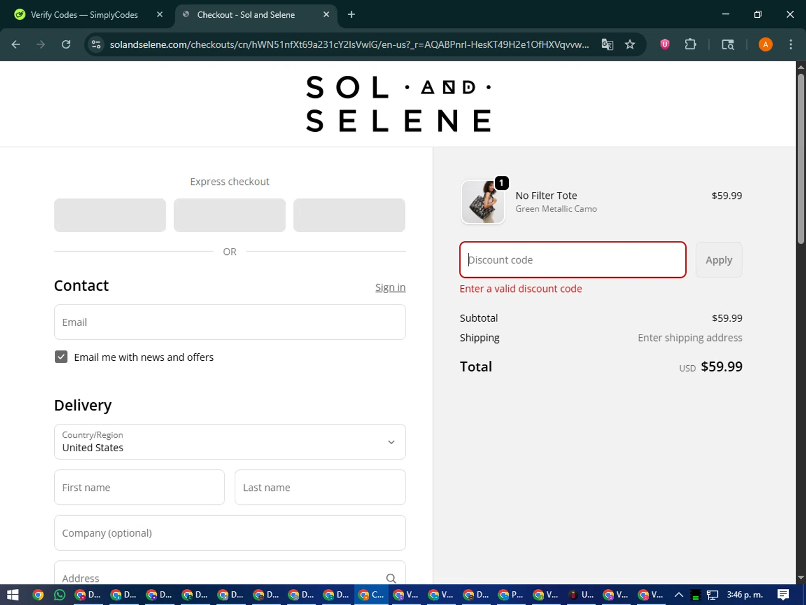Click the 3:46 p. m. taskbar clock
806x605 pixels.
tap(745, 594)
